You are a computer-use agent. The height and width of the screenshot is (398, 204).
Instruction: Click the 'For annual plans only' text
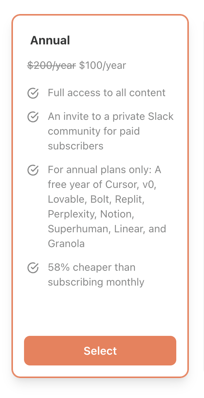click(x=105, y=169)
